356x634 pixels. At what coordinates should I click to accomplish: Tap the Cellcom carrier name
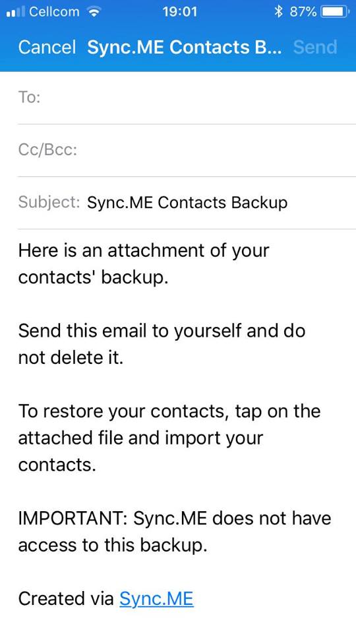click(x=55, y=12)
